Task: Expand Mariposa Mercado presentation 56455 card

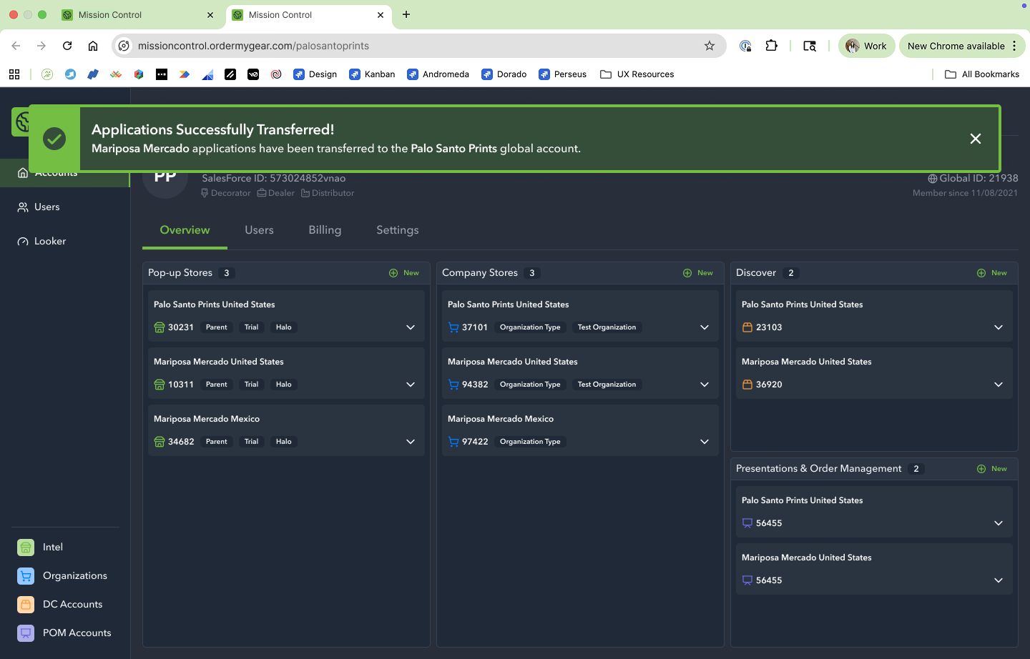Action: coord(999,580)
